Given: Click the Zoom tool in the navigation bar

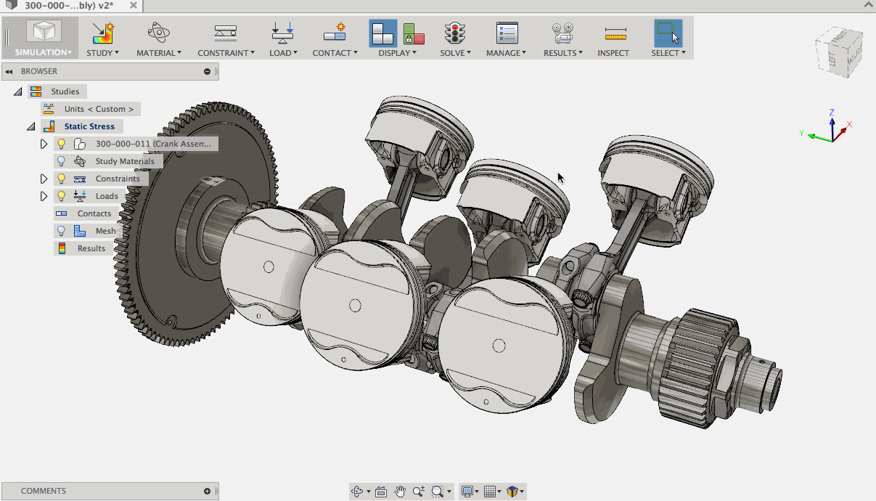Looking at the screenshot, I should [419, 491].
